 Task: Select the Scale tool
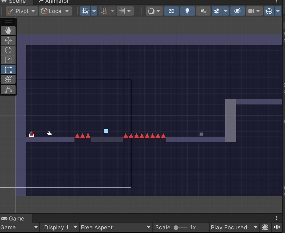point(8,60)
